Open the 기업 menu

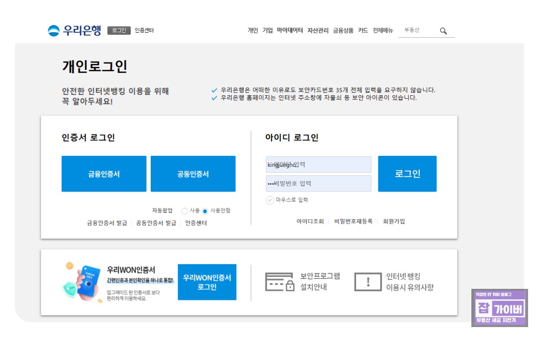coord(268,31)
